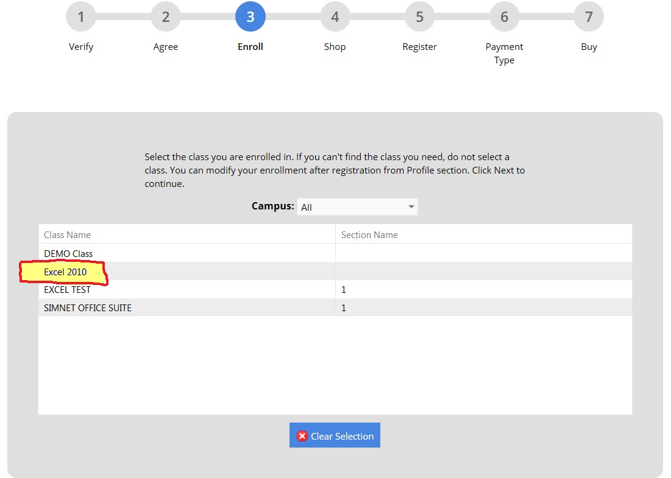Click the red X icon in Clear Selection

click(x=302, y=435)
